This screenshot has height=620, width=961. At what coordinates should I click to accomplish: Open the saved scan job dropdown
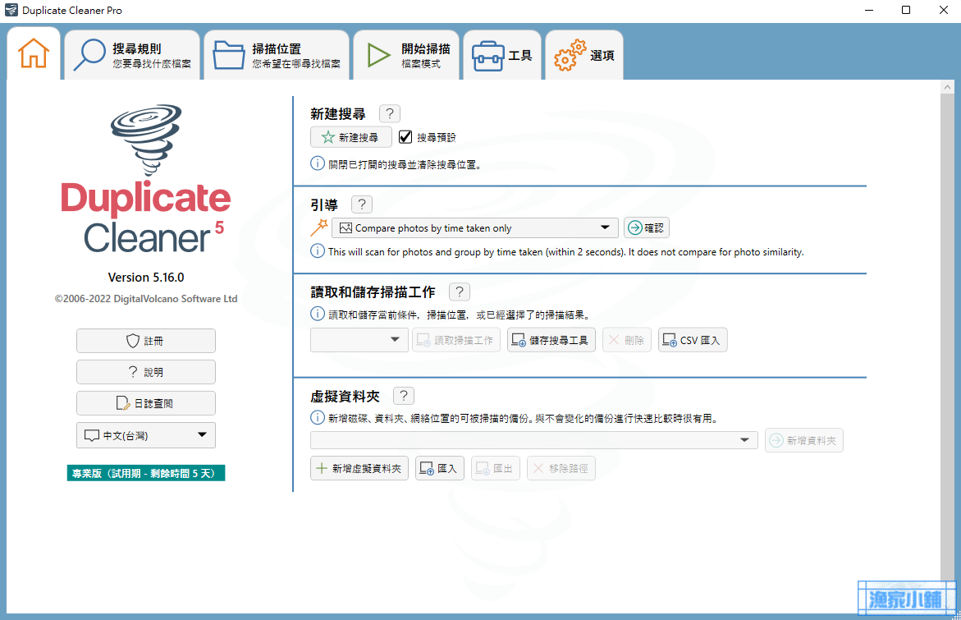pos(359,340)
